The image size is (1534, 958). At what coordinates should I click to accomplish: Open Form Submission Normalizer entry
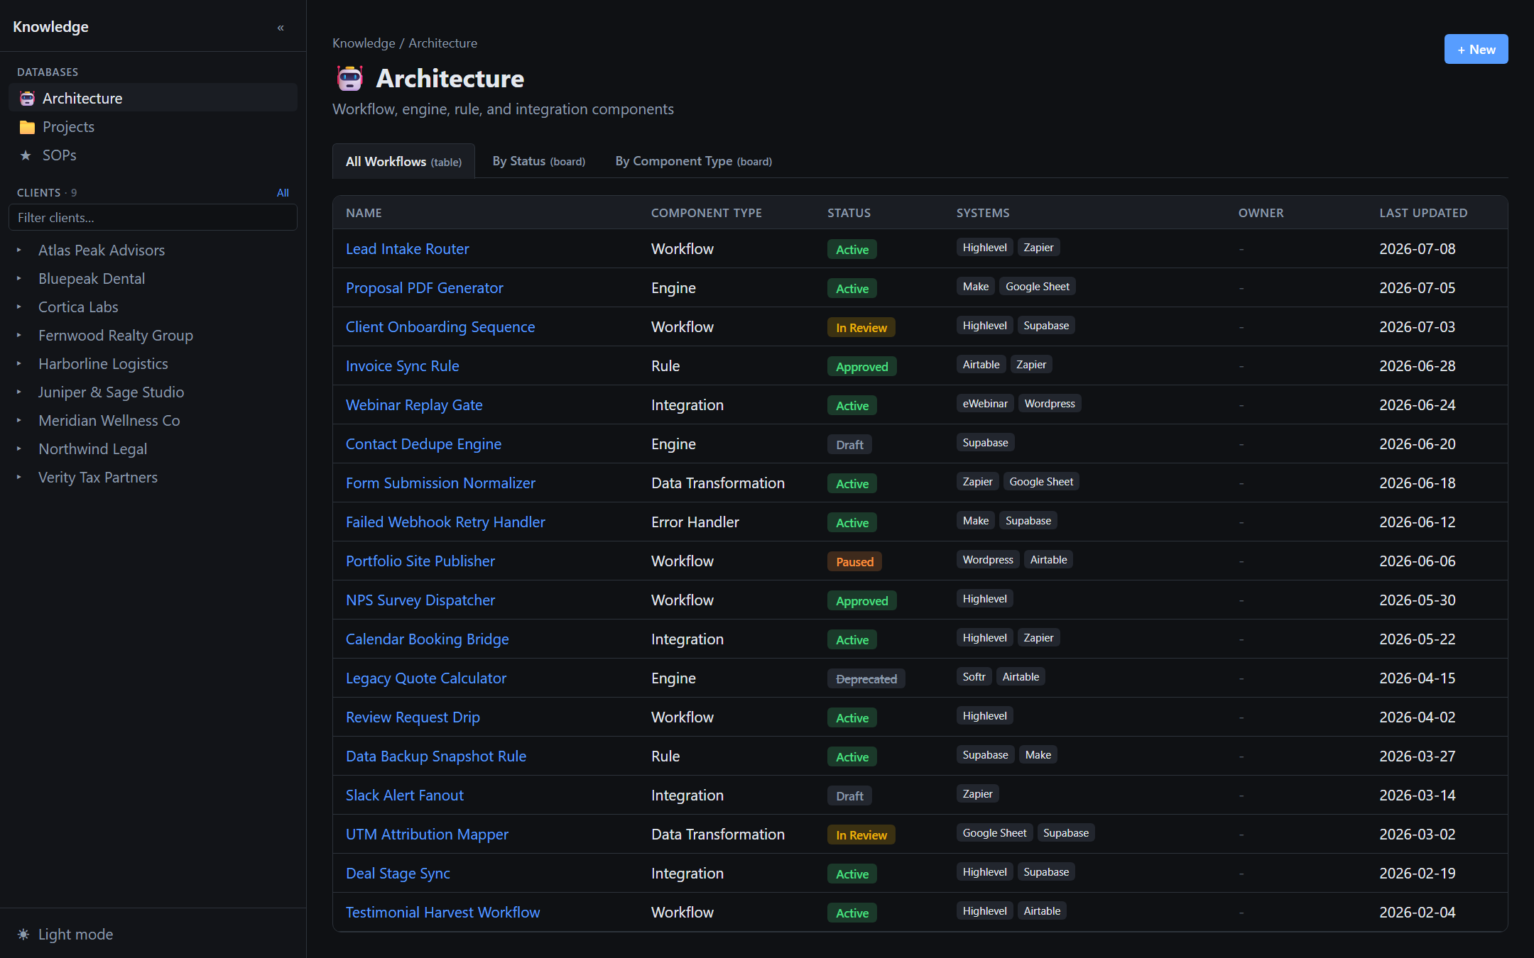point(440,483)
